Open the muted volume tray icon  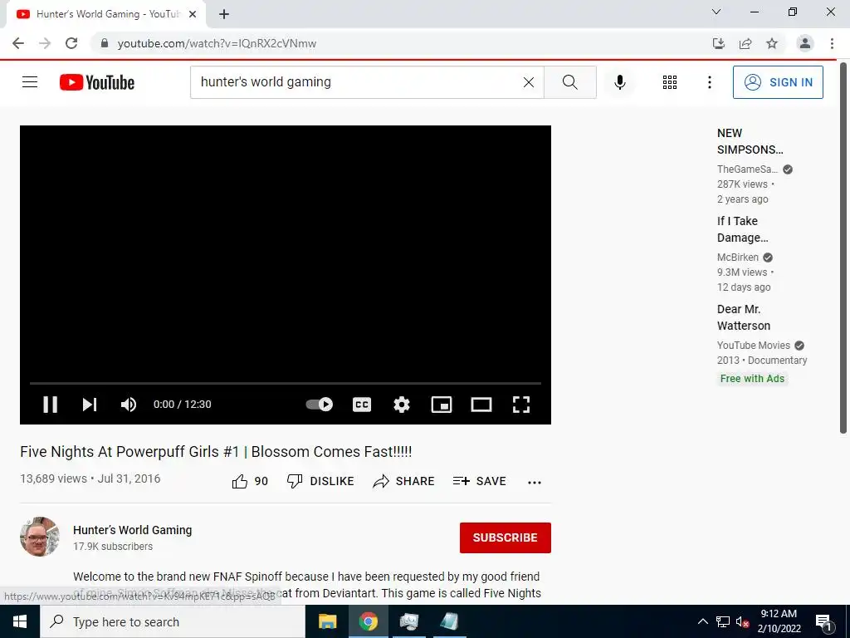pyautogui.click(x=743, y=621)
